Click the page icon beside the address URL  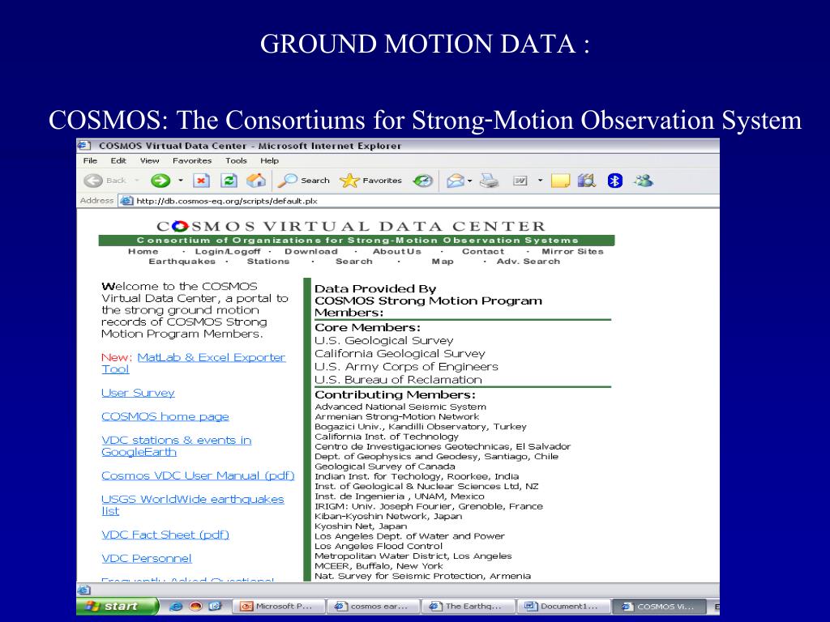coord(126,201)
